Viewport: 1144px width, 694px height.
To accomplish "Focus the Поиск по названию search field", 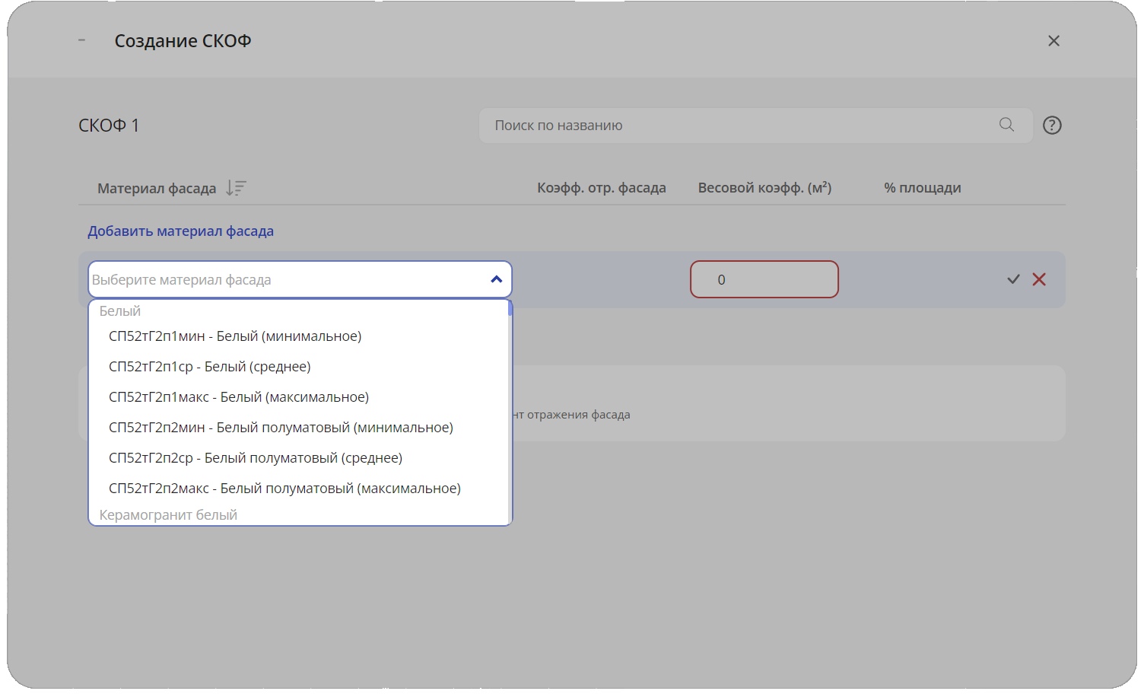I will (x=755, y=126).
